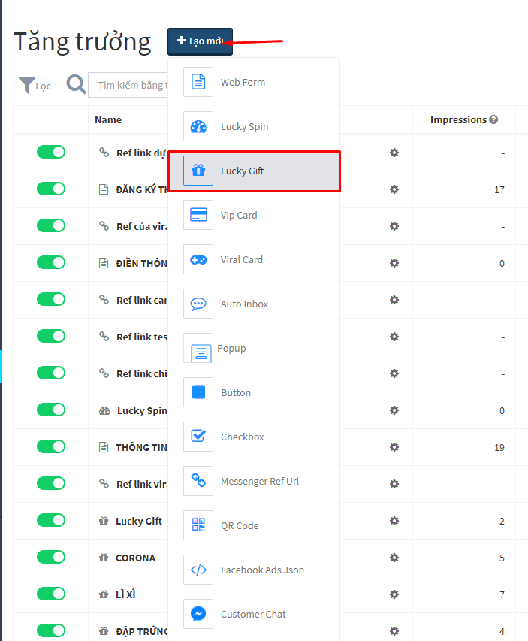This screenshot has width=528, height=641.
Task: Click the Customer Chat messenger icon
Action: 198,614
